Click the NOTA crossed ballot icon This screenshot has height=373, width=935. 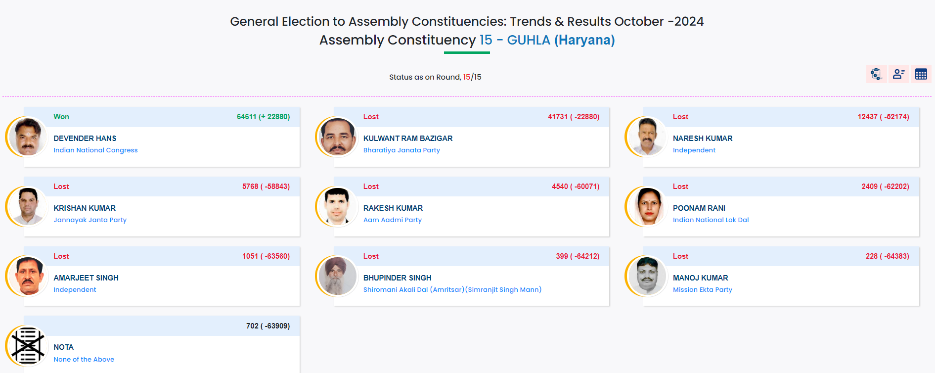[x=28, y=345]
